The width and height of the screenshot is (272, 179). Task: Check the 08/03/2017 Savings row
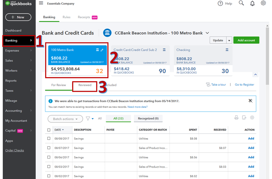point(49,167)
